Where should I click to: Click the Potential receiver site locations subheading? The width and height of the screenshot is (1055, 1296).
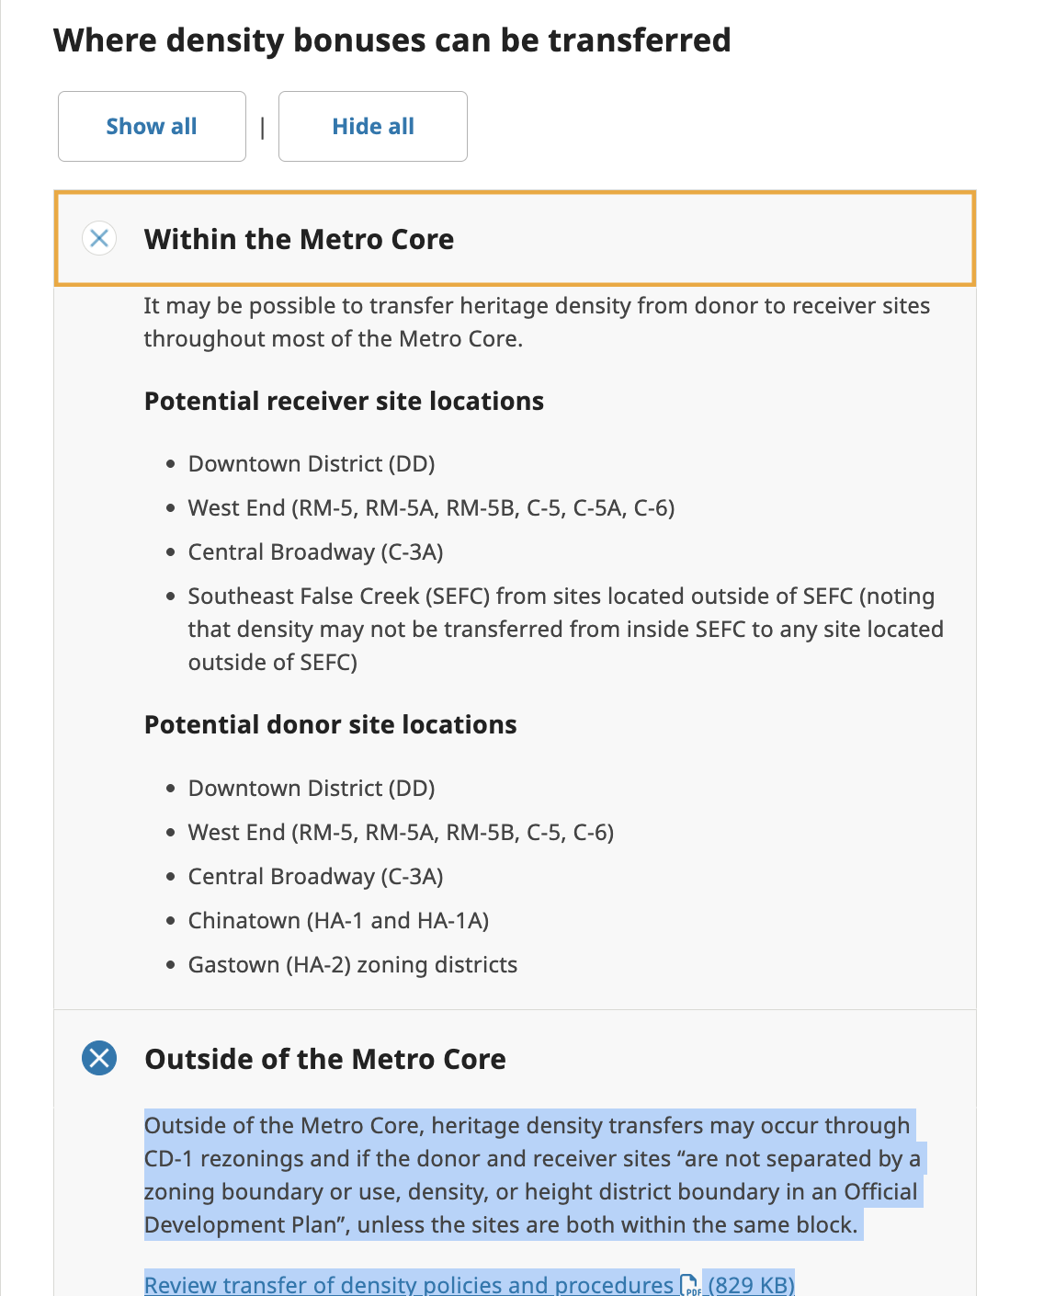pyautogui.click(x=344, y=402)
